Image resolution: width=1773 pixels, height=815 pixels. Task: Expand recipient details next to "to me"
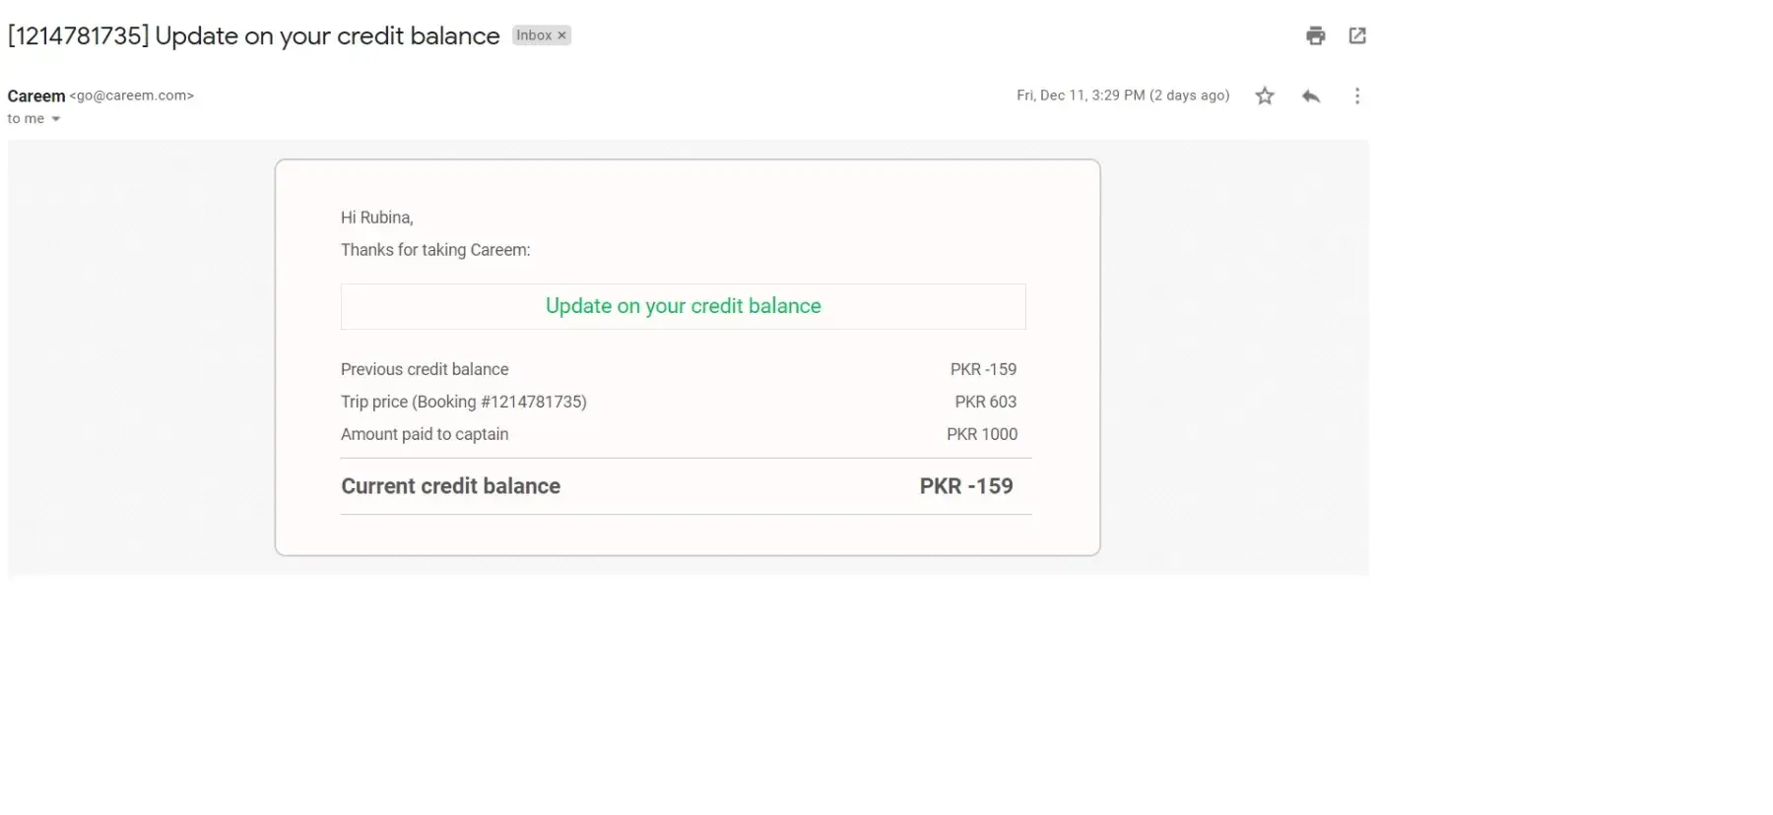(x=56, y=119)
